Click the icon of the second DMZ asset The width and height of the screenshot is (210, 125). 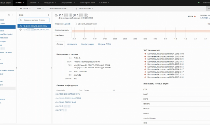coord(21,30)
